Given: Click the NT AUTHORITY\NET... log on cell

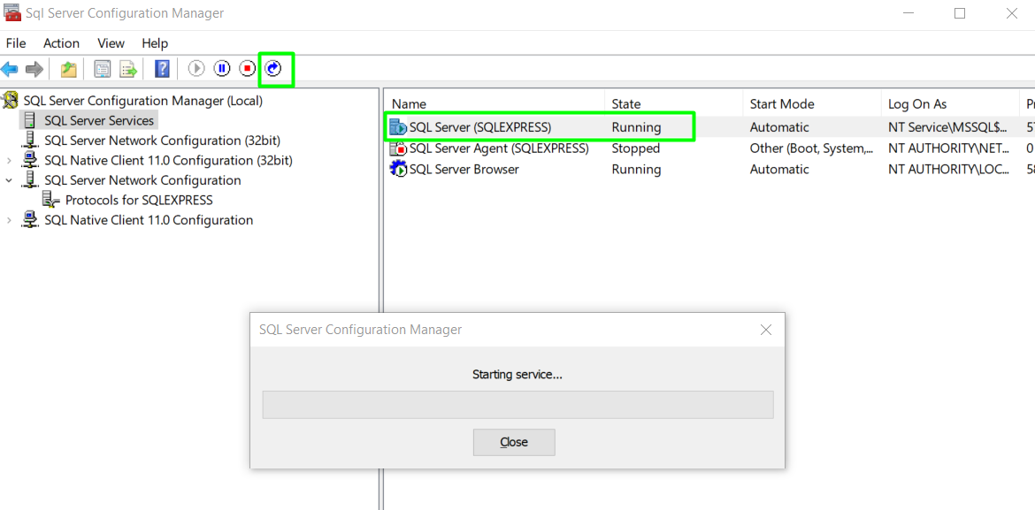Looking at the screenshot, I should (948, 148).
